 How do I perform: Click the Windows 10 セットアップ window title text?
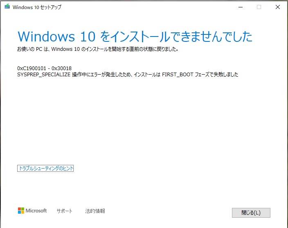(37, 7)
